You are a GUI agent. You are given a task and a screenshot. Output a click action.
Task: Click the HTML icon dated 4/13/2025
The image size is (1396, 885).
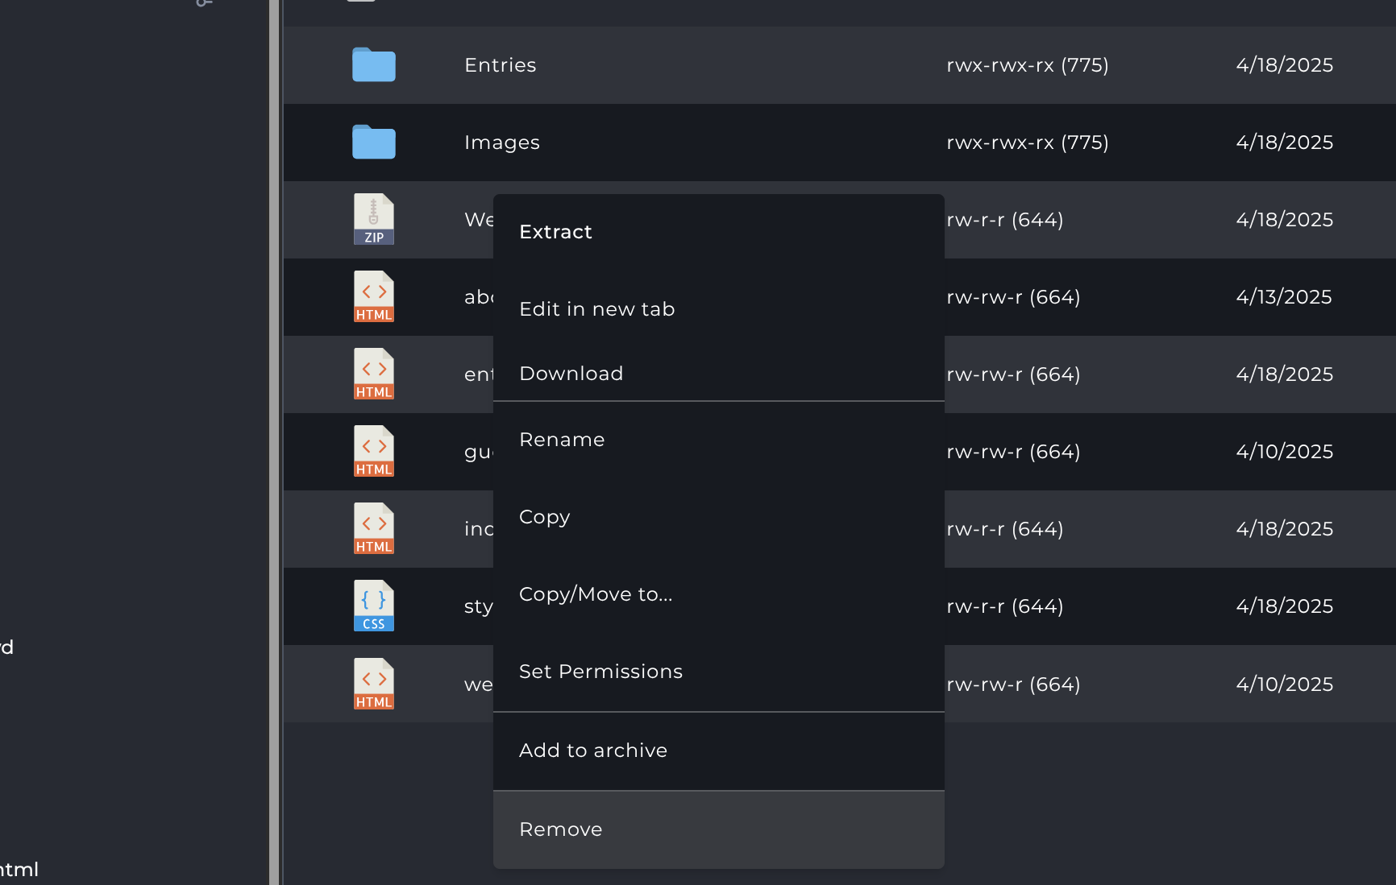(x=373, y=296)
